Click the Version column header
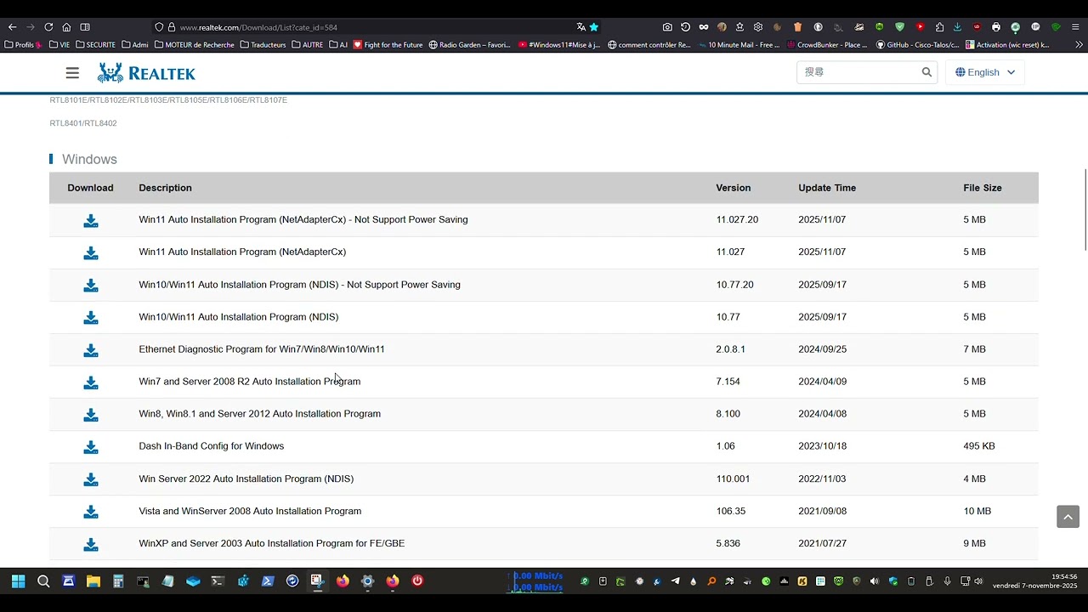The image size is (1088, 612). (x=733, y=188)
